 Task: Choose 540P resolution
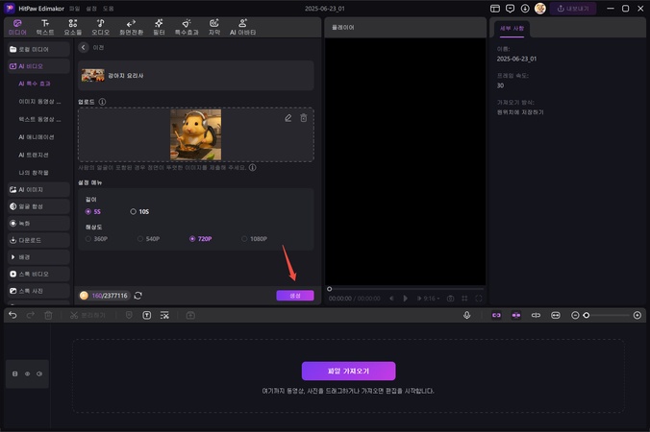click(x=148, y=239)
